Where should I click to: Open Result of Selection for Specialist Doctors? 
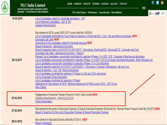click(43, 123)
